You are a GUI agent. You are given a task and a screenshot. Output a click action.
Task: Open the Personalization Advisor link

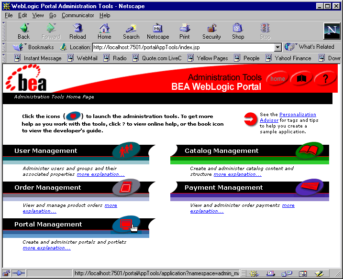point(288,118)
